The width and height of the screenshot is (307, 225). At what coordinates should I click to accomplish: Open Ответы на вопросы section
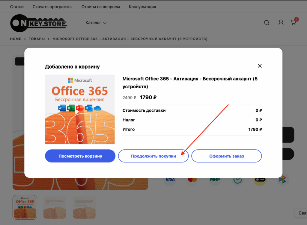(100, 7)
